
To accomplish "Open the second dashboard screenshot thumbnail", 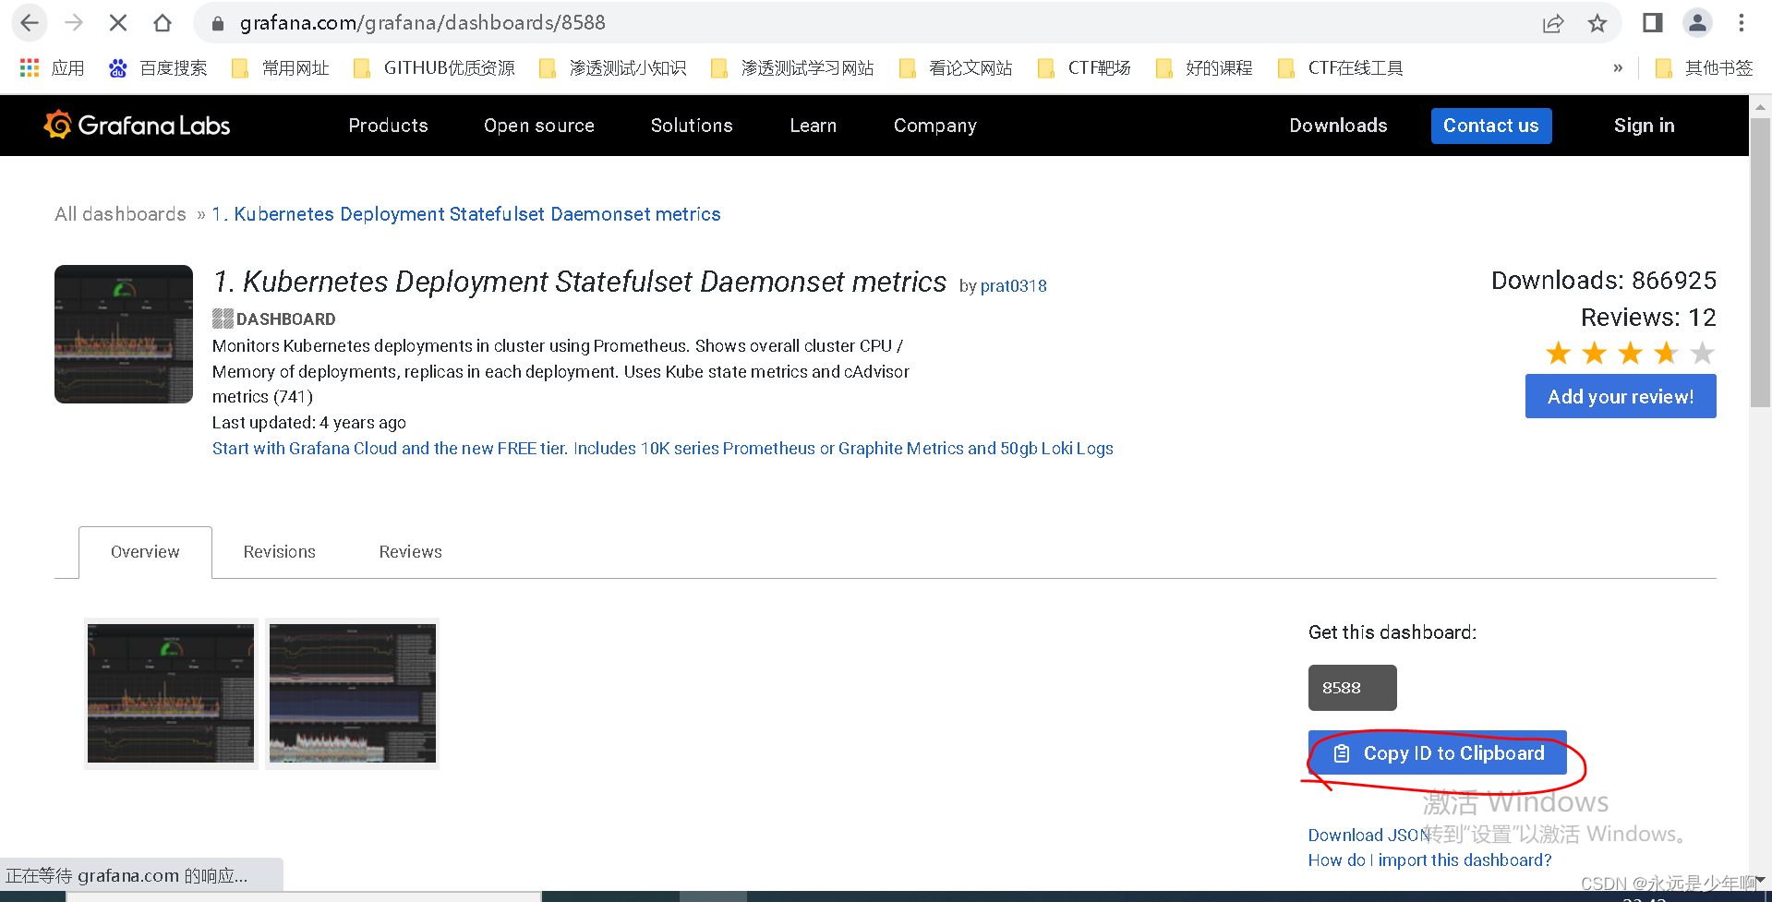I will click(352, 693).
